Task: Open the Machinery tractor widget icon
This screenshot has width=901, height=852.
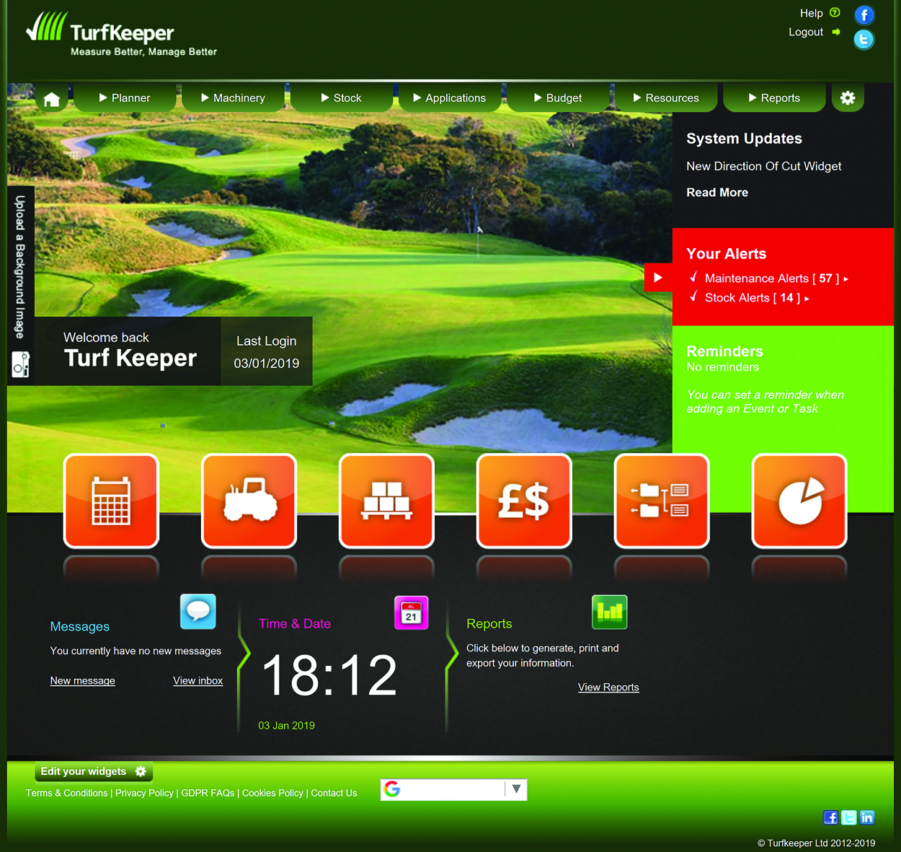Action: click(x=249, y=500)
